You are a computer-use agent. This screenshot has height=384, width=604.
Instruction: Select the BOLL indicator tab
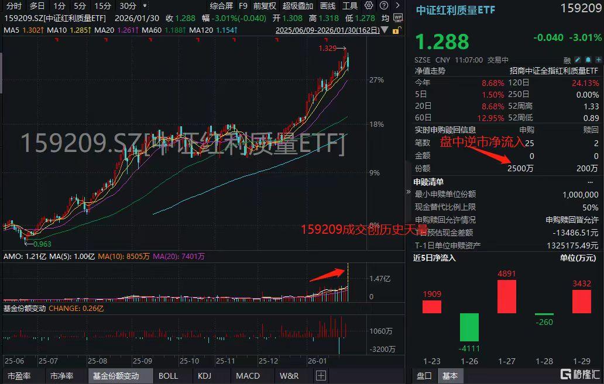169,376
